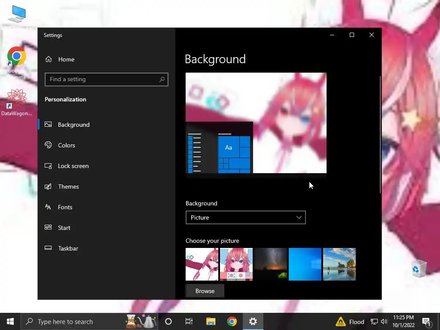Select the Recycle Bin desktop icon
The width and height of the screenshot is (440, 330).
click(x=419, y=269)
